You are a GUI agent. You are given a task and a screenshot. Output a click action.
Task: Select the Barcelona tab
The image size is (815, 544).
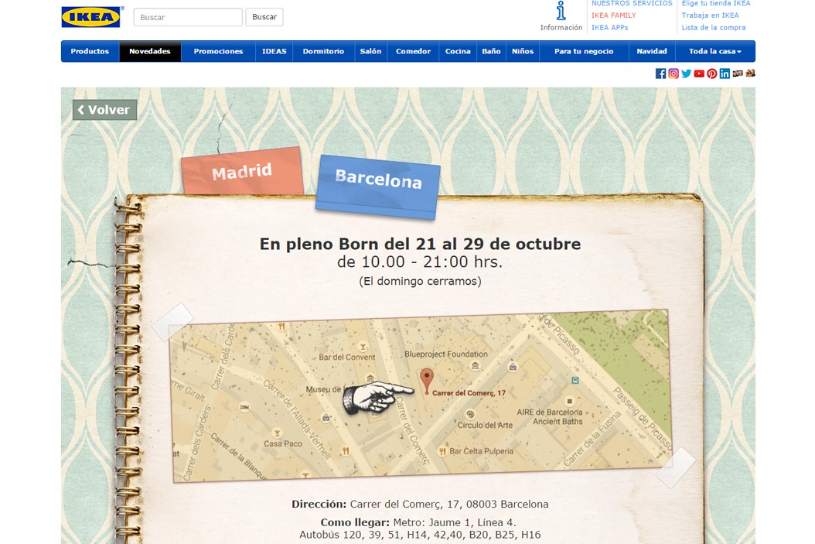[x=378, y=186]
